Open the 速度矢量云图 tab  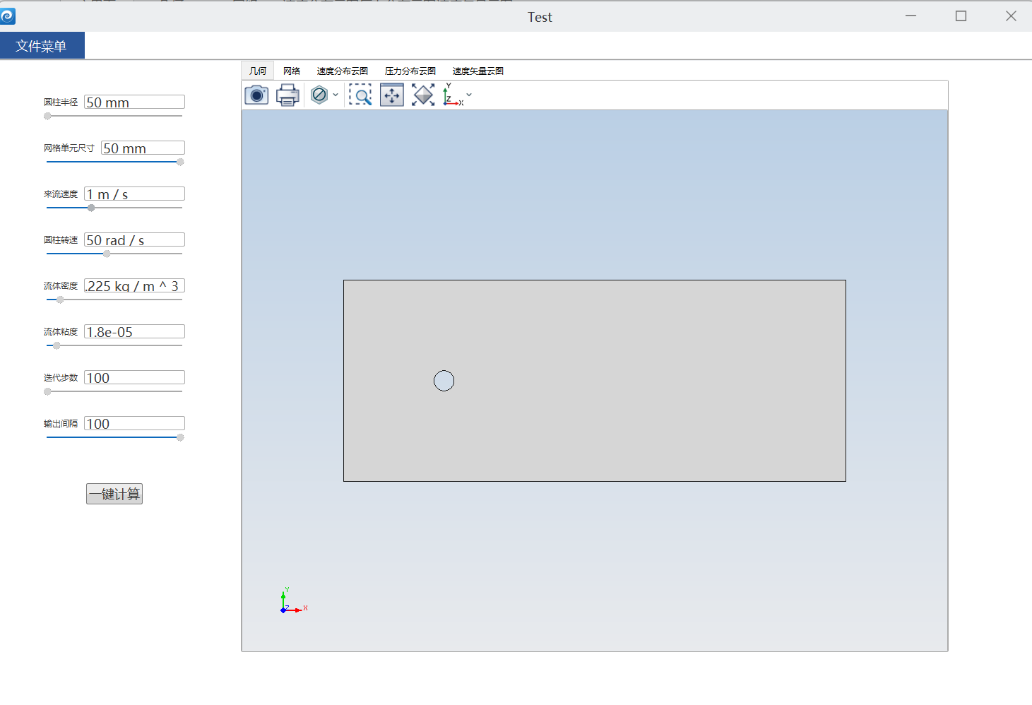click(478, 71)
